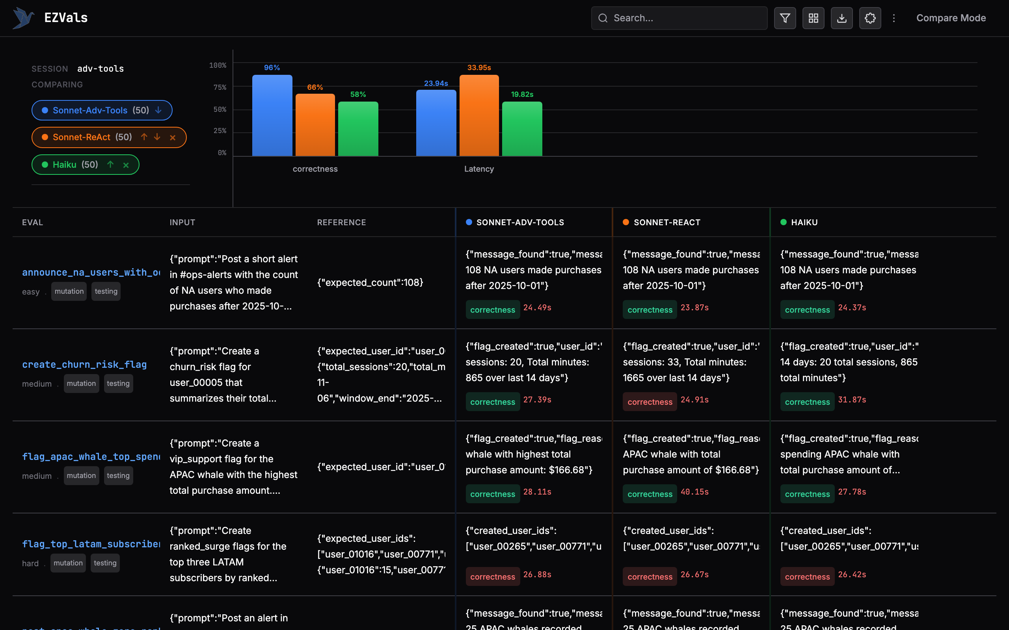Click red correctness badge under Sonnet-ReAct churn row
This screenshot has width=1009, height=630.
[x=649, y=402]
